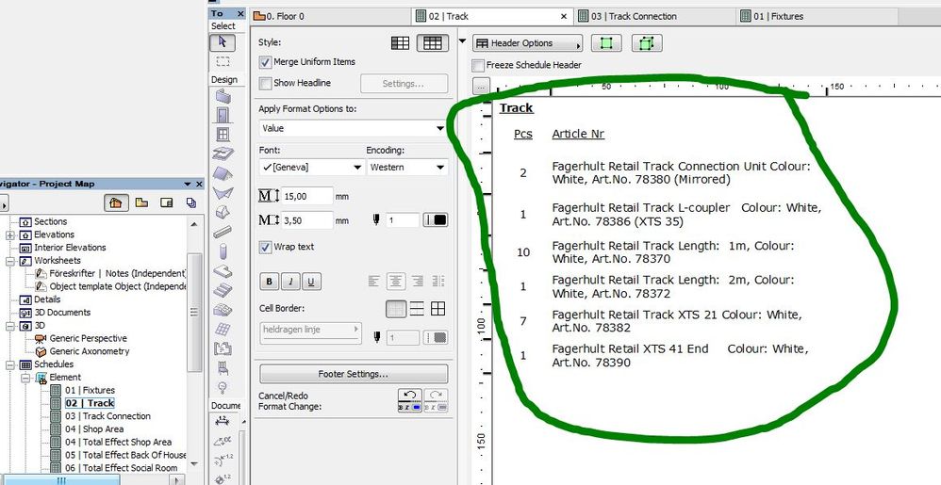Open Layout Book in Navigator
Image resolution: width=941 pixels, height=485 pixels.
(x=167, y=202)
